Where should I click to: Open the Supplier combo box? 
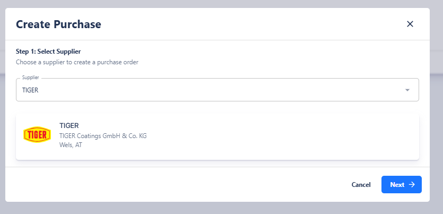[212, 90]
